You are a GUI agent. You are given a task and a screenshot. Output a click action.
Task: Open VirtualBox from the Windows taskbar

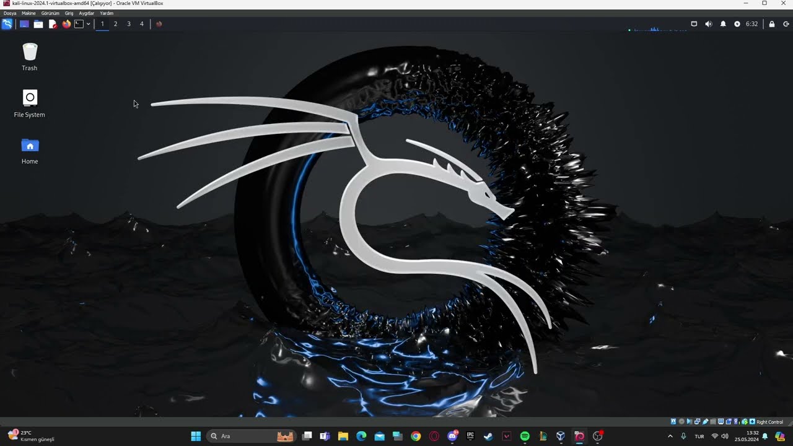(x=561, y=436)
